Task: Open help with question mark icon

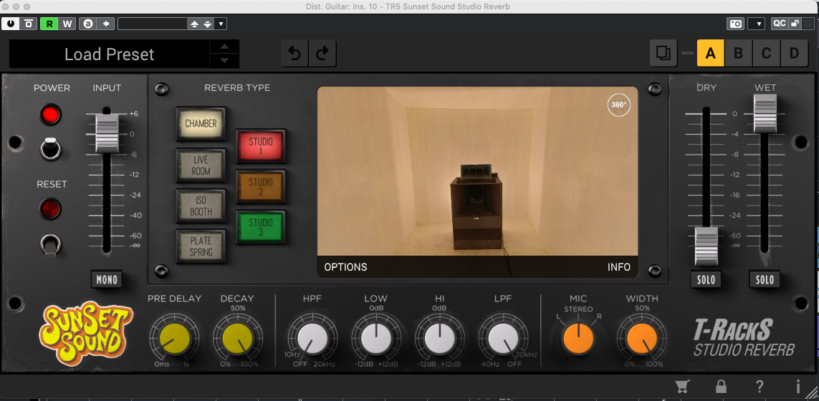Action: (760, 387)
